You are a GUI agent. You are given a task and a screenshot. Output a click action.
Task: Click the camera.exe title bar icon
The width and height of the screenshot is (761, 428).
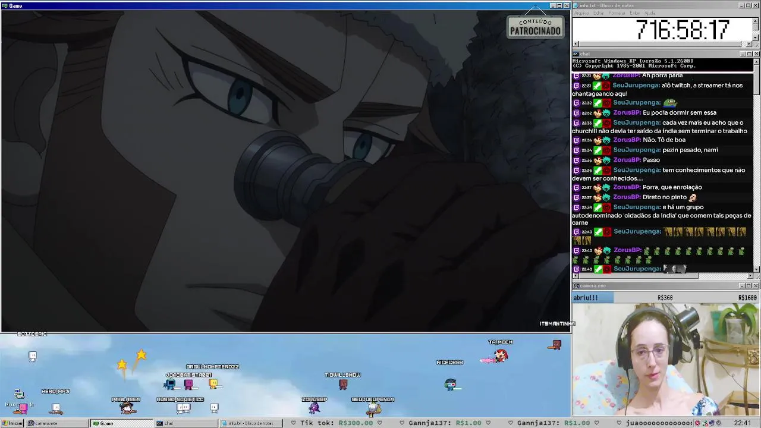click(x=576, y=286)
